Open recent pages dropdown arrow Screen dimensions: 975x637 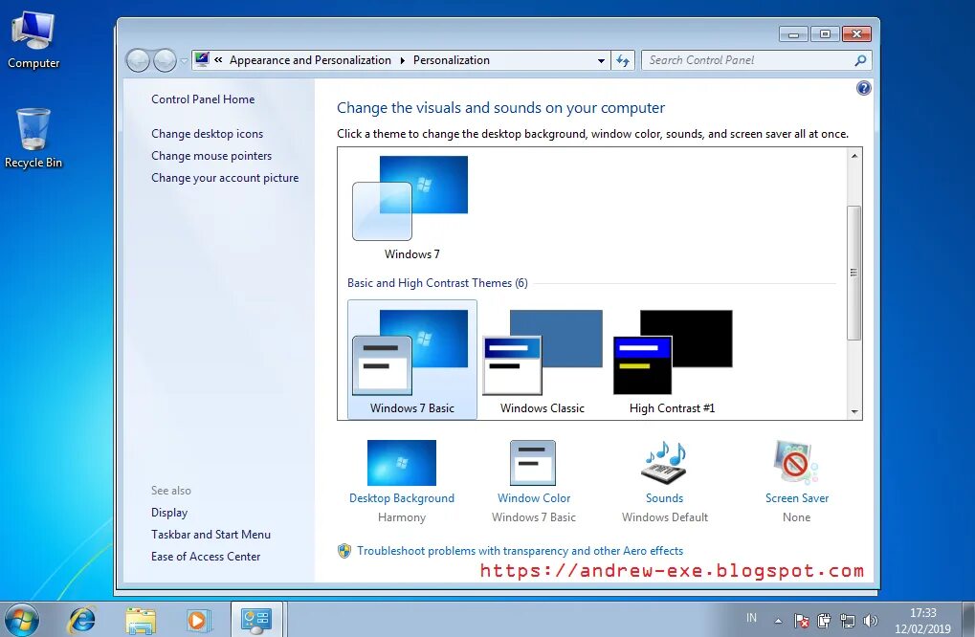tap(184, 61)
